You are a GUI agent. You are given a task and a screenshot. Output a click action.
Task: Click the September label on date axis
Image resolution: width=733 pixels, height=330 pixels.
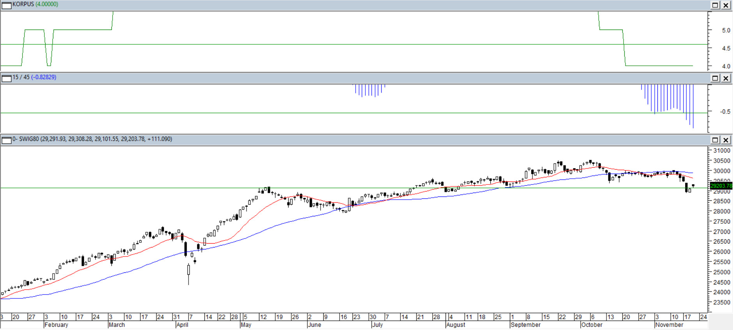pyautogui.click(x=525, y=325)
